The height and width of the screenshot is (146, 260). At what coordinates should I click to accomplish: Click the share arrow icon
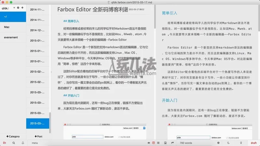pyautogui.click(x=173, y=143)
